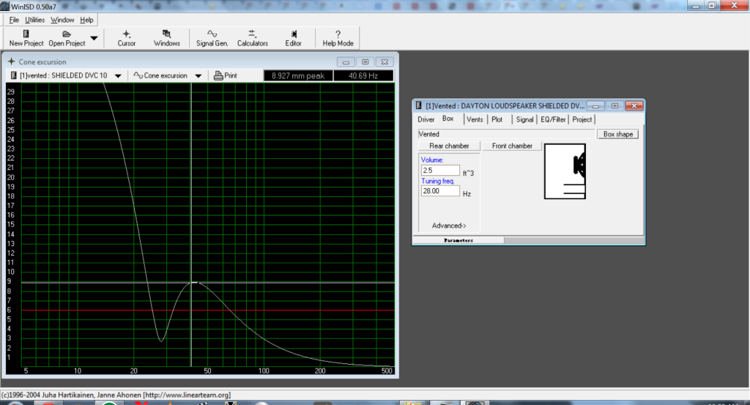This screenshot has height=405, width=750.
Task: Enable Help Mode
Action: coord(338,38)
